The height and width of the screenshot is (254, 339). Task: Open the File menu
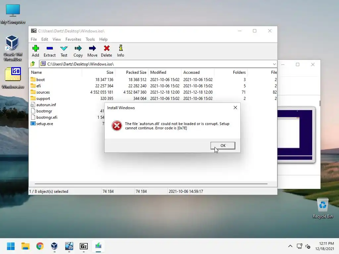click(34, 39)
